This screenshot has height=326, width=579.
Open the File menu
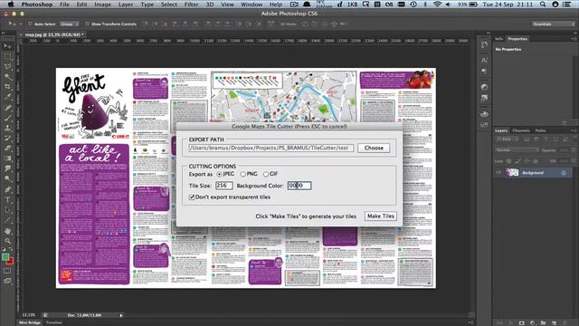tap(64, 5)
